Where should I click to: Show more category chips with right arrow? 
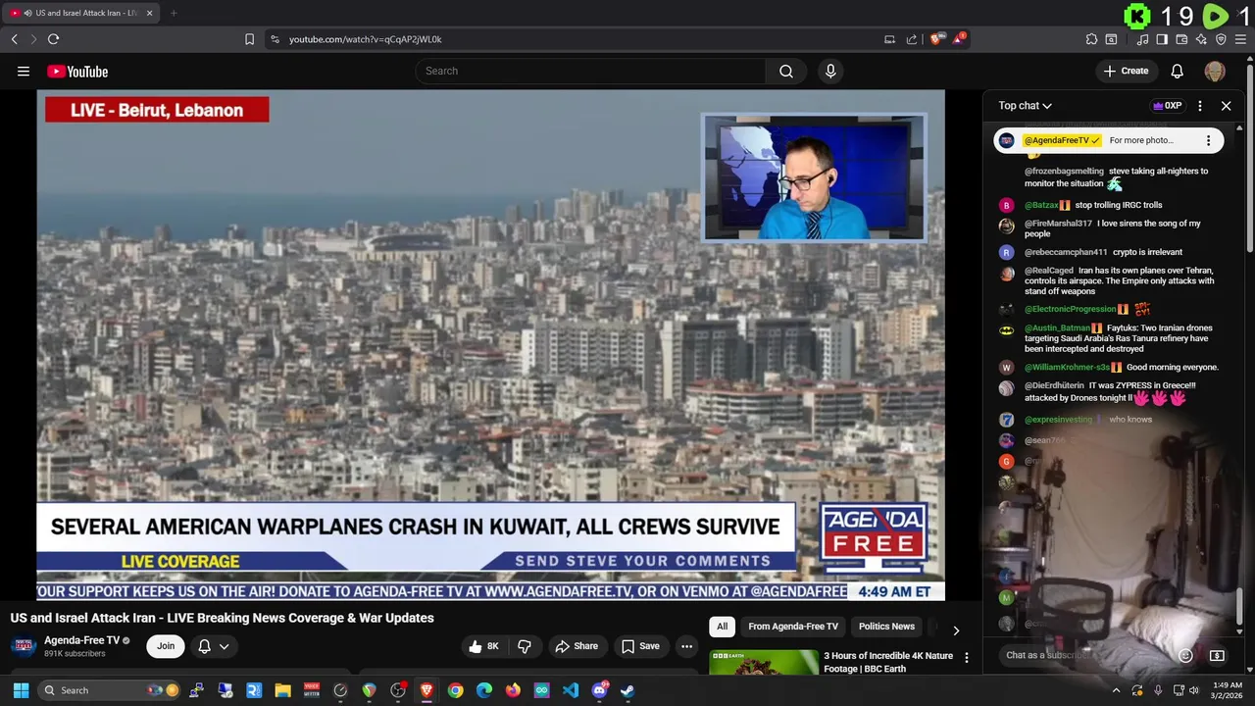click(x=956, y=630)
